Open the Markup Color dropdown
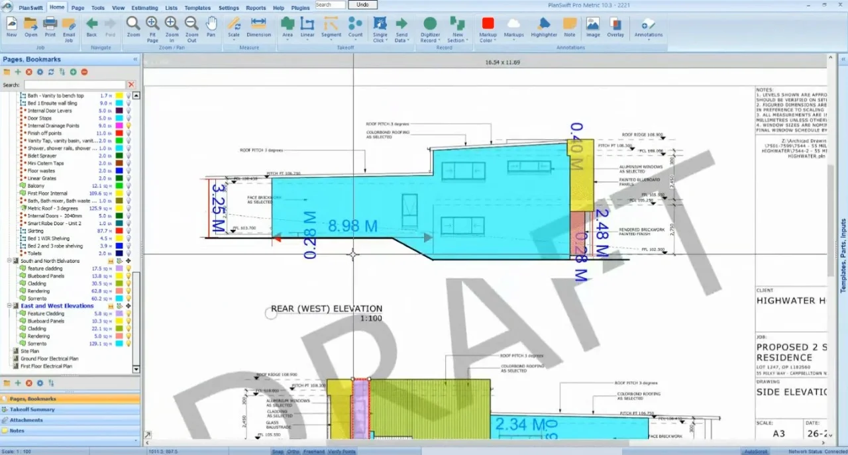This screenshot has height=455, width=848. click(x=488, y=28)
